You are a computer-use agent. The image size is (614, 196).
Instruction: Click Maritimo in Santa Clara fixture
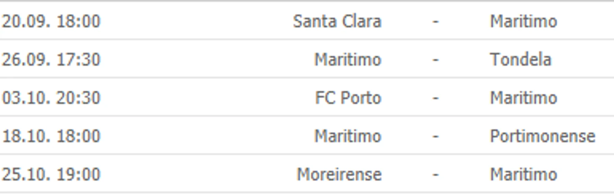[523, 21]
